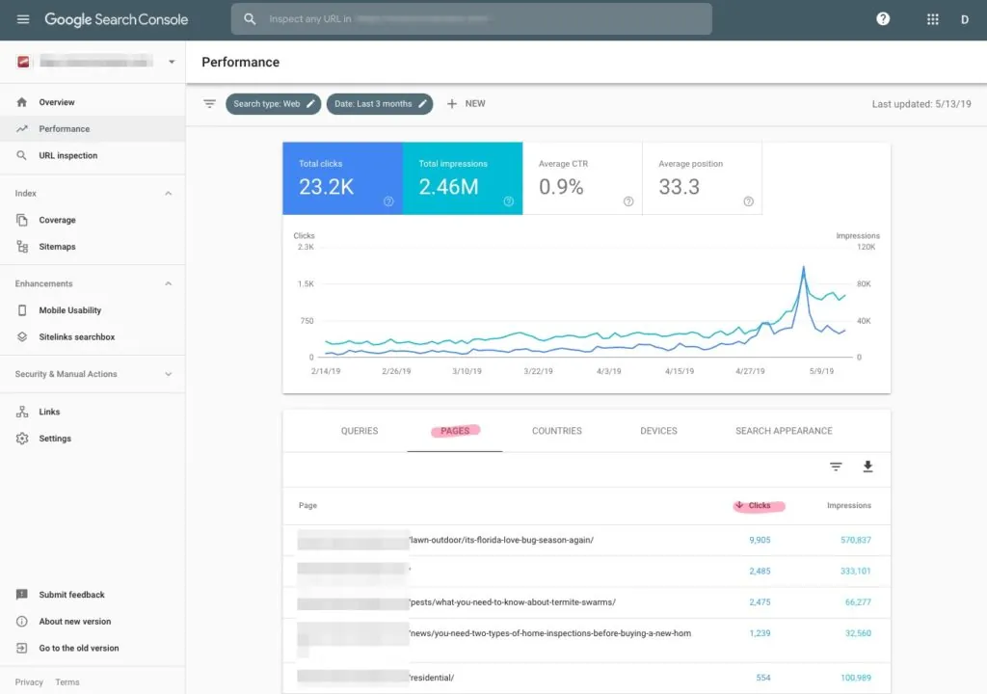Add a NEW filter
The image size is (987, 694).
(x=466, y=104)
